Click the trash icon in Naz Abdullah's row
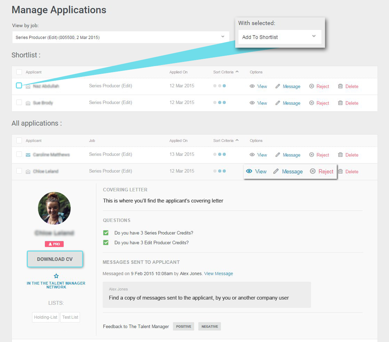 coord(340,86)
